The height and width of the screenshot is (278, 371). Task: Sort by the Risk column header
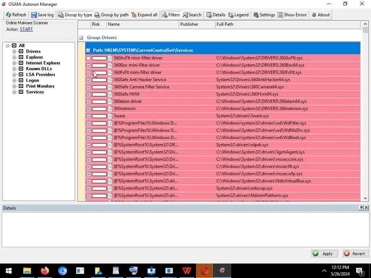coord(99,24)
